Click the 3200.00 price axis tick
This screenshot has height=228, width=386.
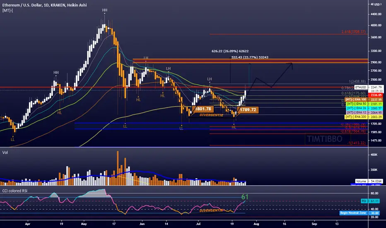pos(376,51)
